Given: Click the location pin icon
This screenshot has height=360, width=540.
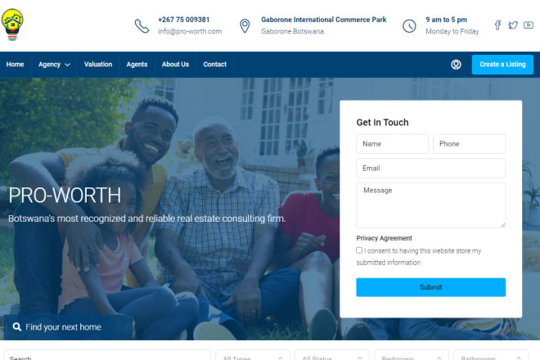Looking at the screenshot, I should [x=245, y=26].
